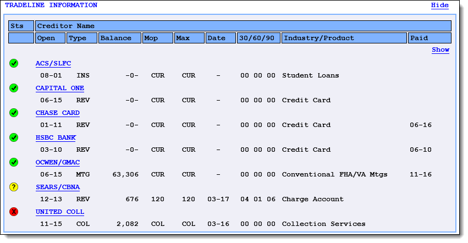The width and height of the screenshot is (468, 243).
Task: Click the Max column header
Action: coord(189,38)
